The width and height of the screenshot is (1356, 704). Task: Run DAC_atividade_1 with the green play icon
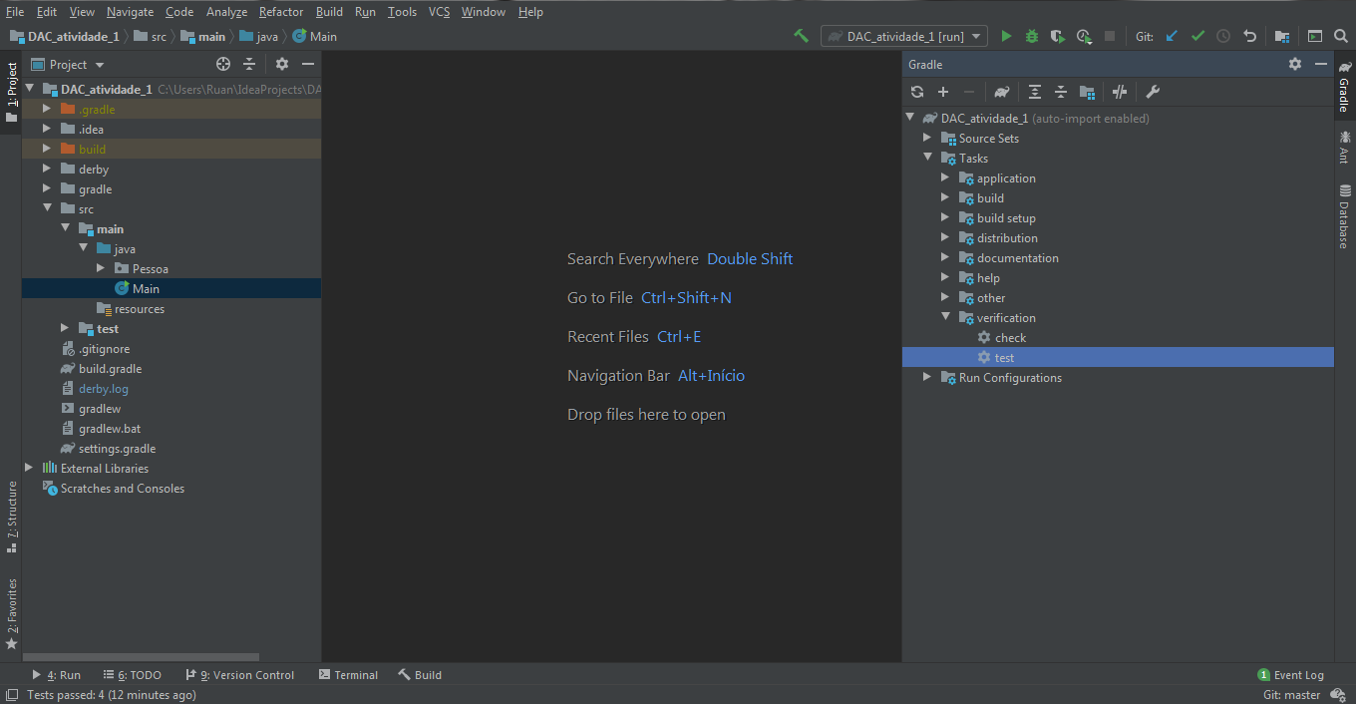tap(1006, 36)
